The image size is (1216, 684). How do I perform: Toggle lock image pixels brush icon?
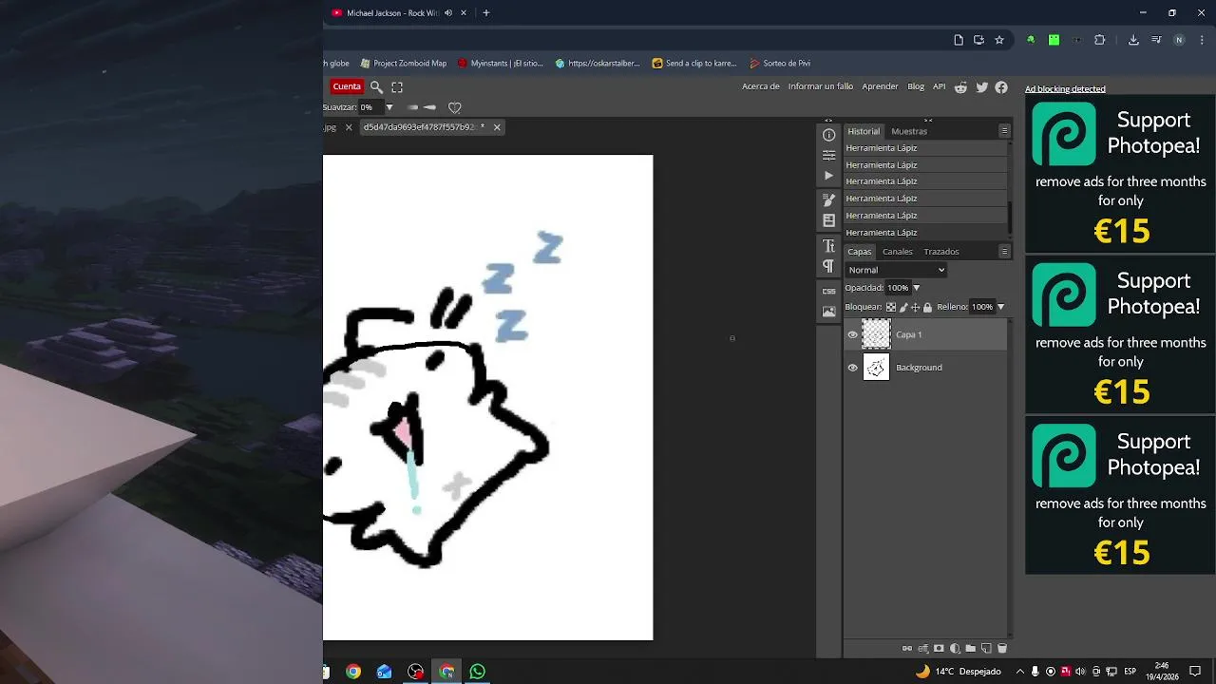[x=903, y=307]
